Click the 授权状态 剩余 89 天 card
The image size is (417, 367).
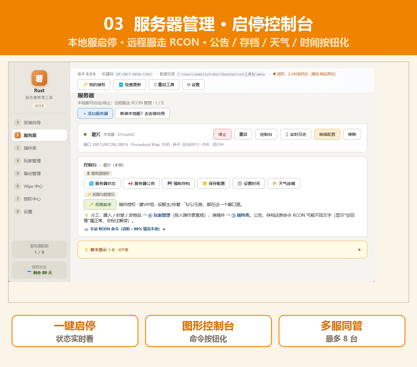point(39,270)
